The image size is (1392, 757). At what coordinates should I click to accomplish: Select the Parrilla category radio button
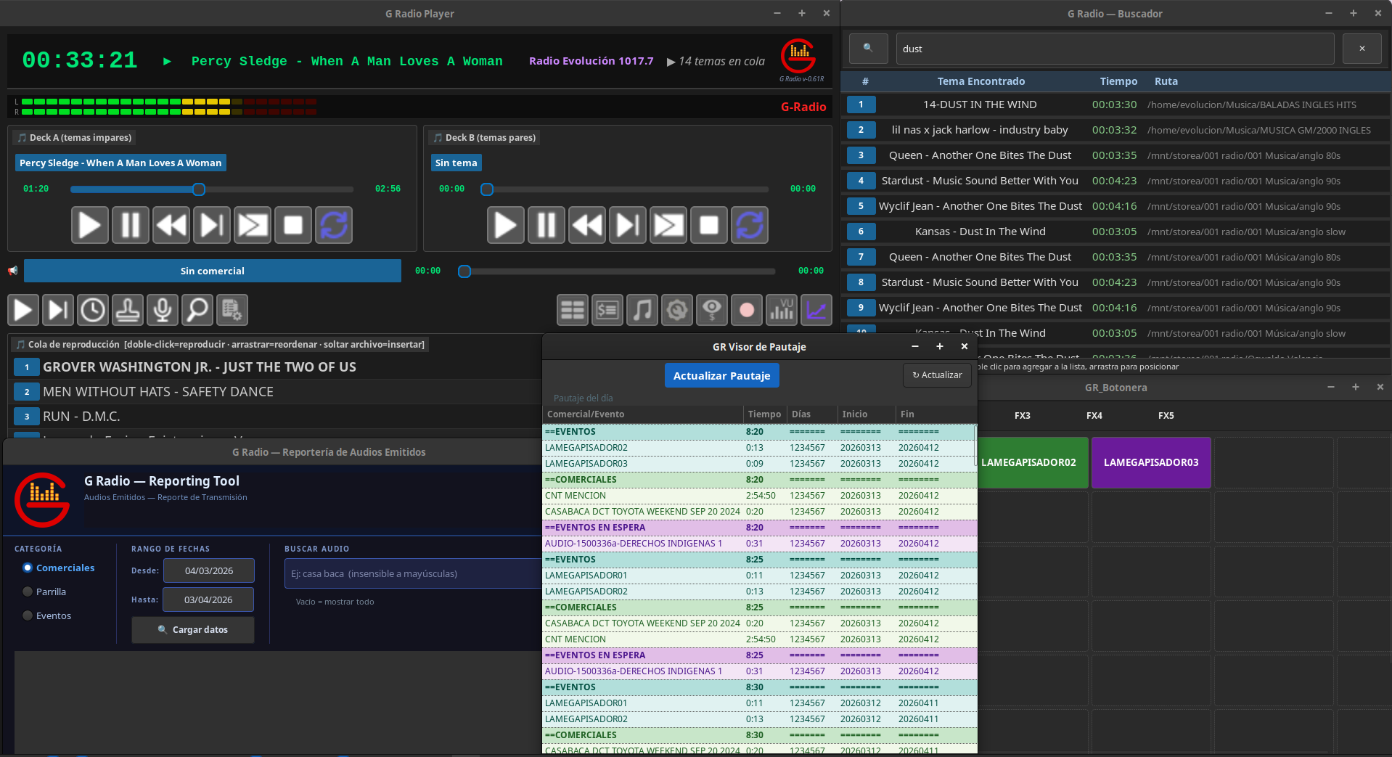tap(28, 592)
